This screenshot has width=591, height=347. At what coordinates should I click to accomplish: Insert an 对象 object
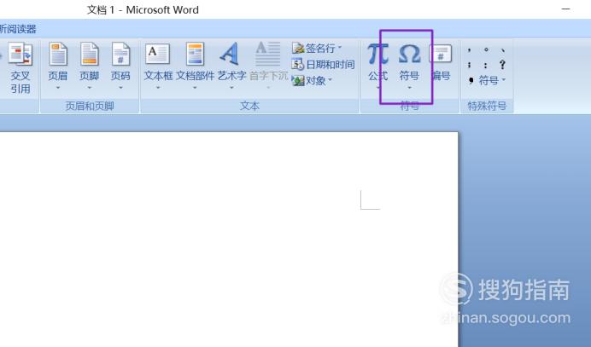point(309,80)
